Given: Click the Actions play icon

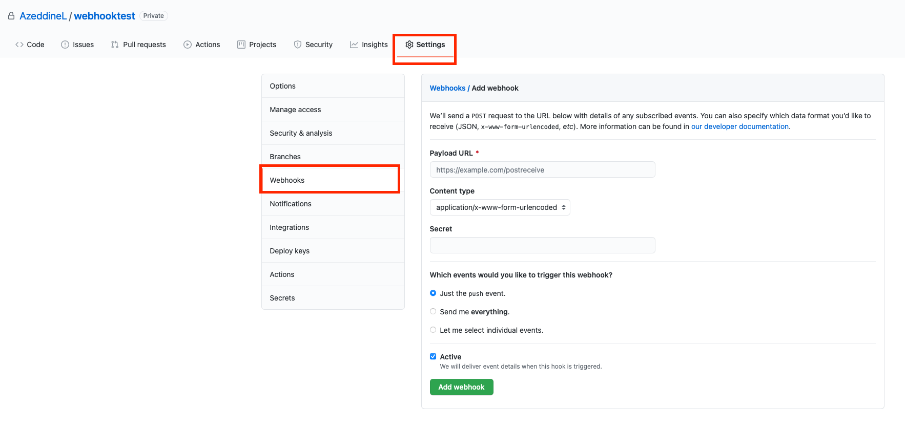Looking at the screenshot, I should [x=188, y=45].
